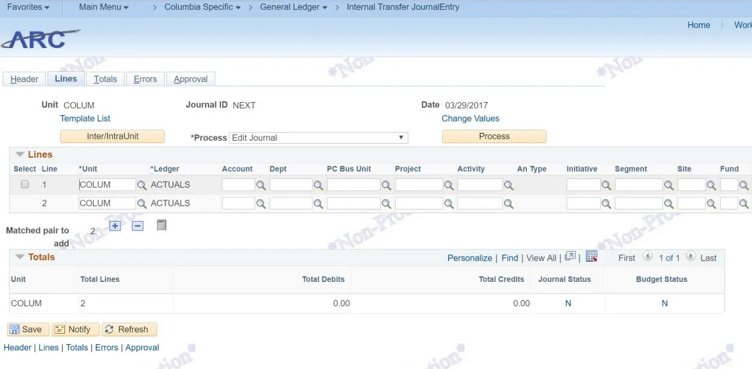Open Unit lookup magnifier for line 2

tap(141, 204)
